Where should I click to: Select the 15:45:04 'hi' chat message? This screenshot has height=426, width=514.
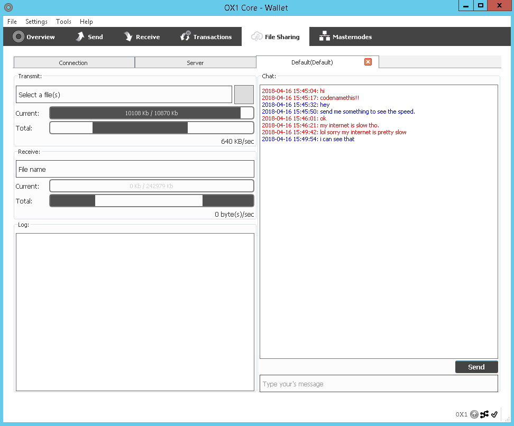(293, 91)
